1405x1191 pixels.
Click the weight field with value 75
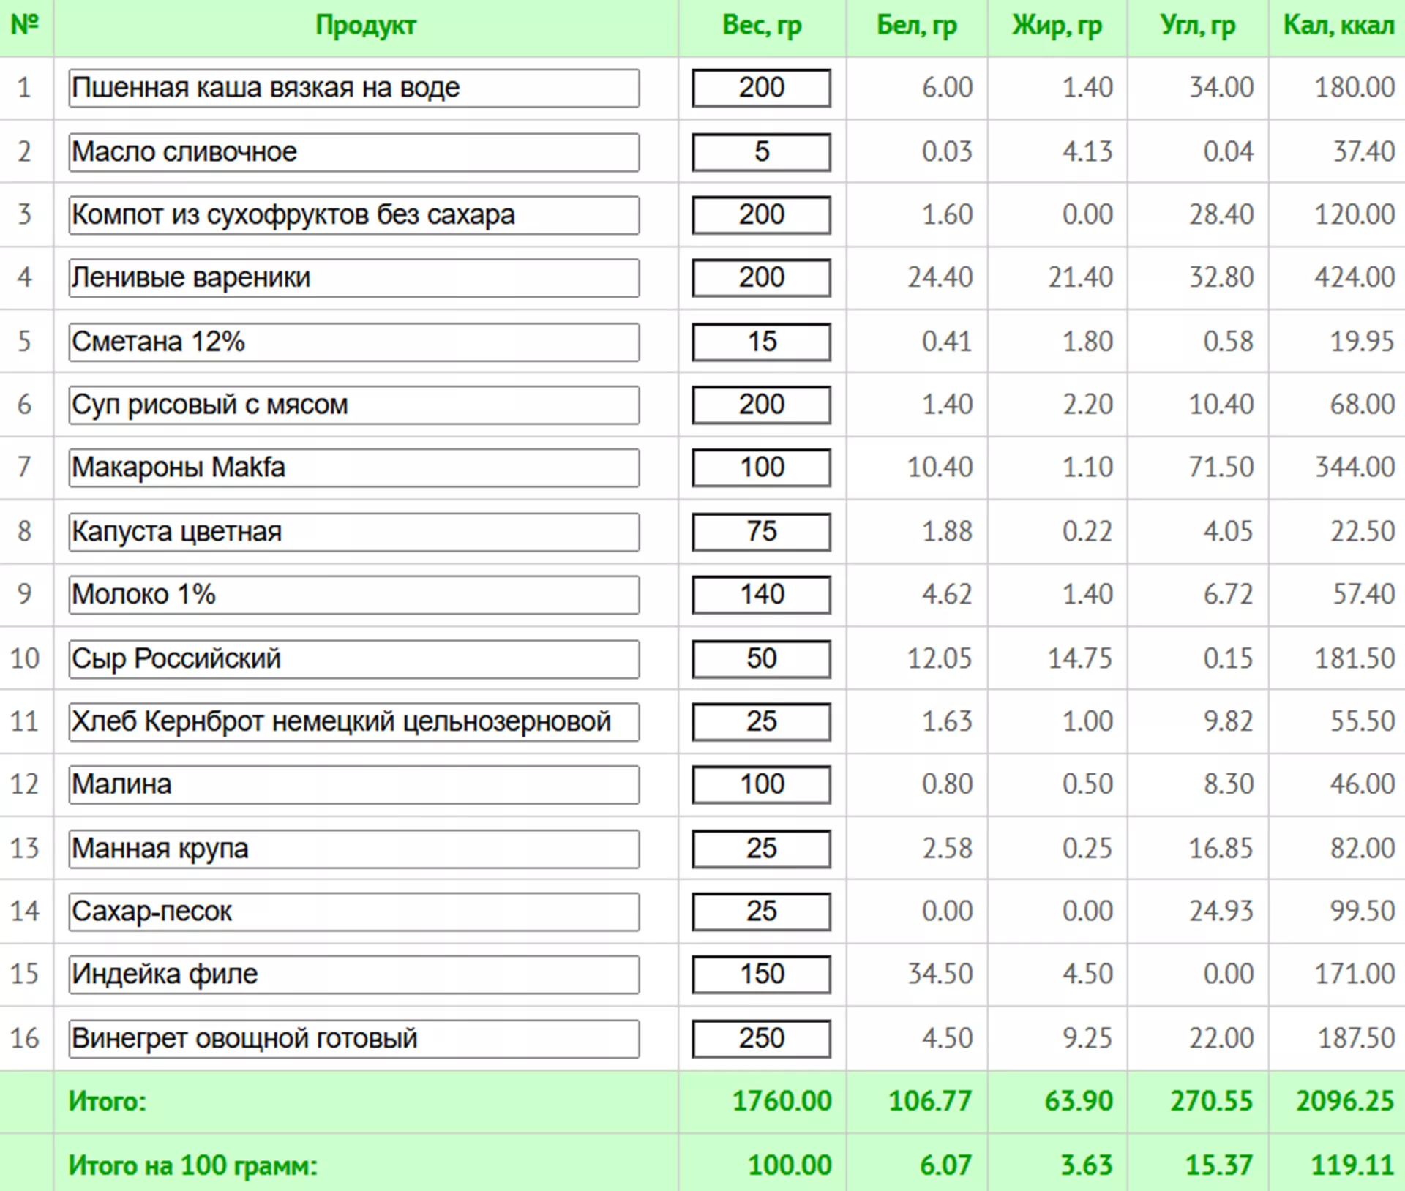click(x=761, y=531)
